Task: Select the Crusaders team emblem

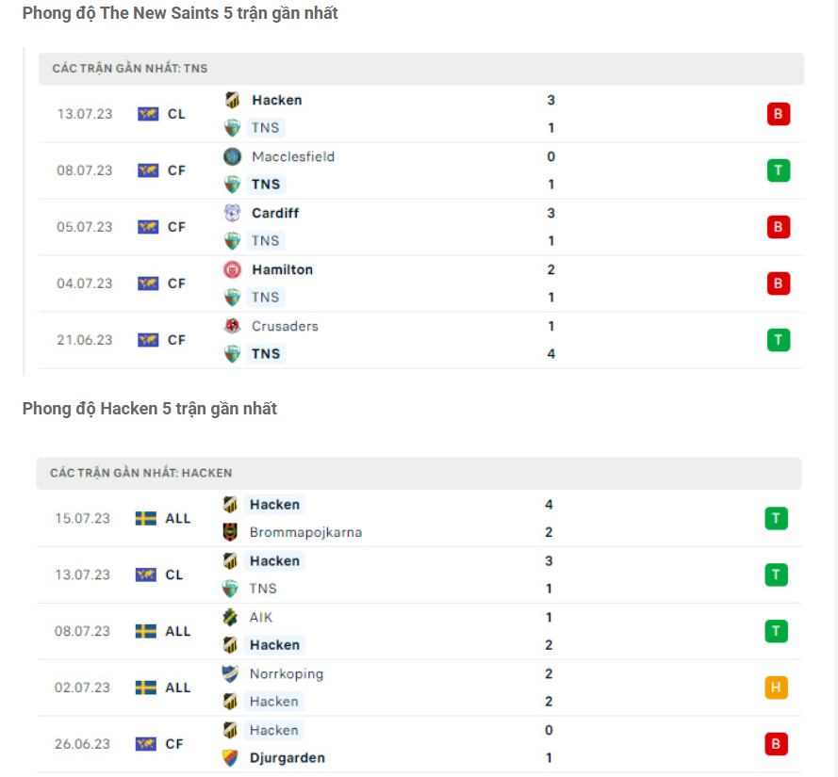Action: tap(233, 326)
